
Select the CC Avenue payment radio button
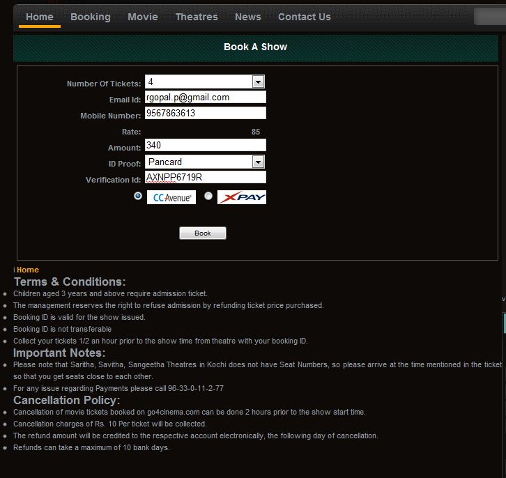[x=138, y=196]
